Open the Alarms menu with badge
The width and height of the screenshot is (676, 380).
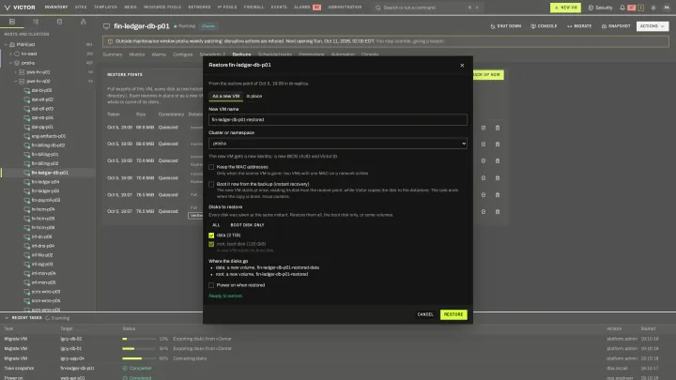[x=307, y=8]
